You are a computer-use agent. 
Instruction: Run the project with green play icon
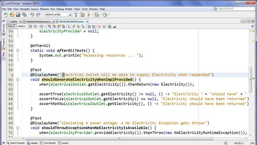89,14
